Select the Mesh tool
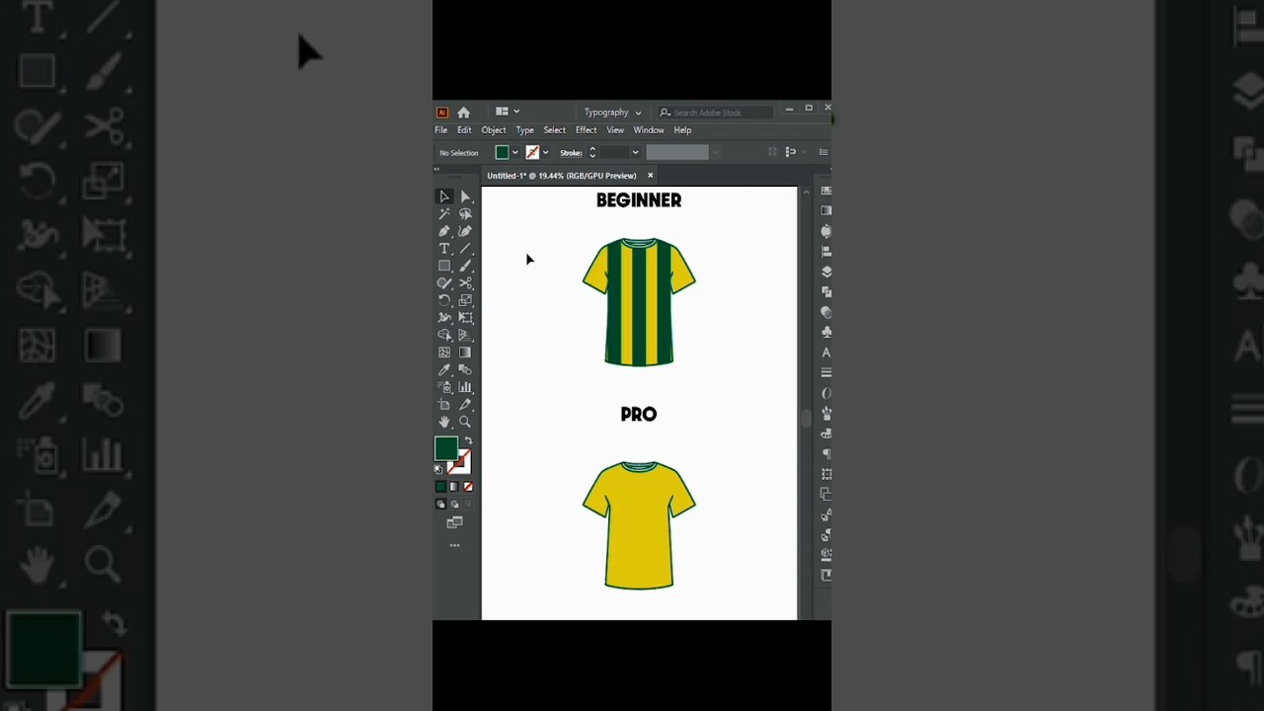The width and height of the screenshot is (1264, 711). click(444, 352)
